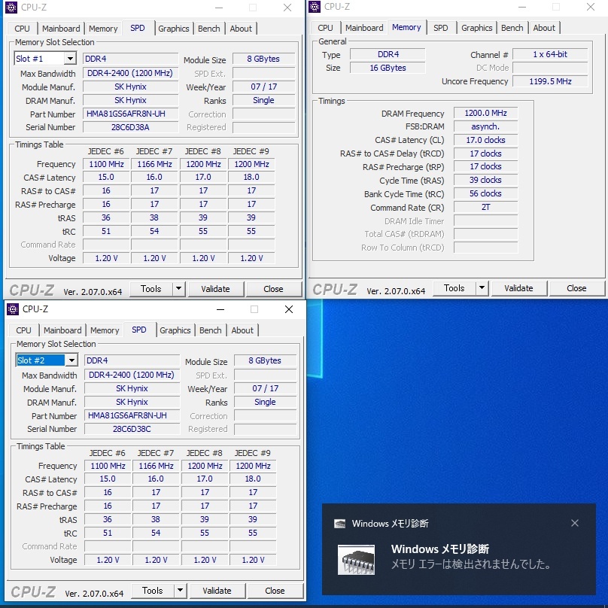
Task: Expand Tools arrow in Slot #2 SPD window
Action: pyautogui.click(x=181, y=590)
